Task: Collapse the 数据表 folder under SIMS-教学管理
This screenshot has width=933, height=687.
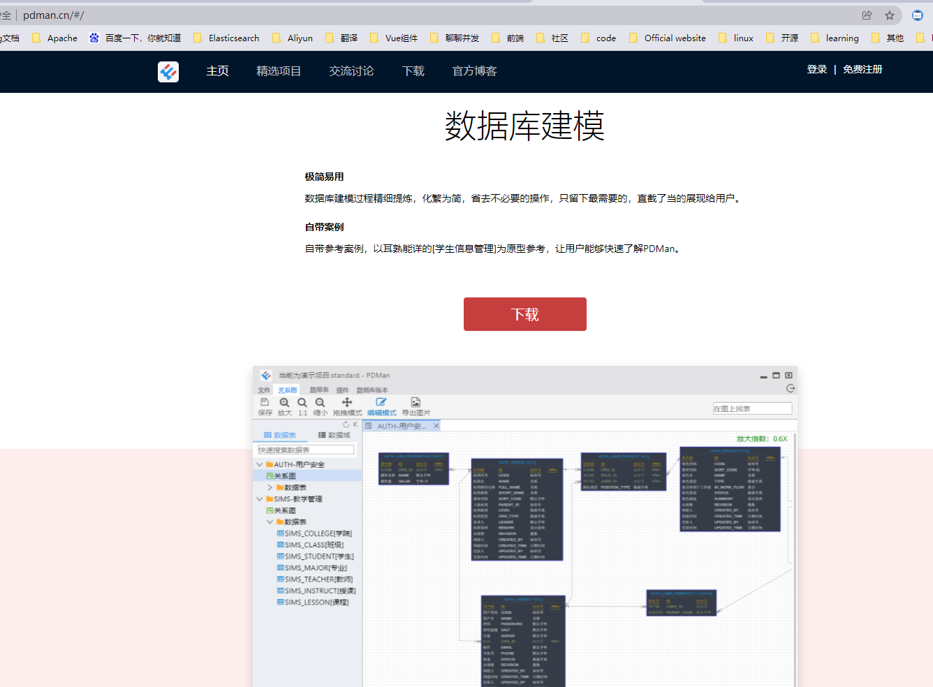Action: pyautogui.click(x=270, y=522)
